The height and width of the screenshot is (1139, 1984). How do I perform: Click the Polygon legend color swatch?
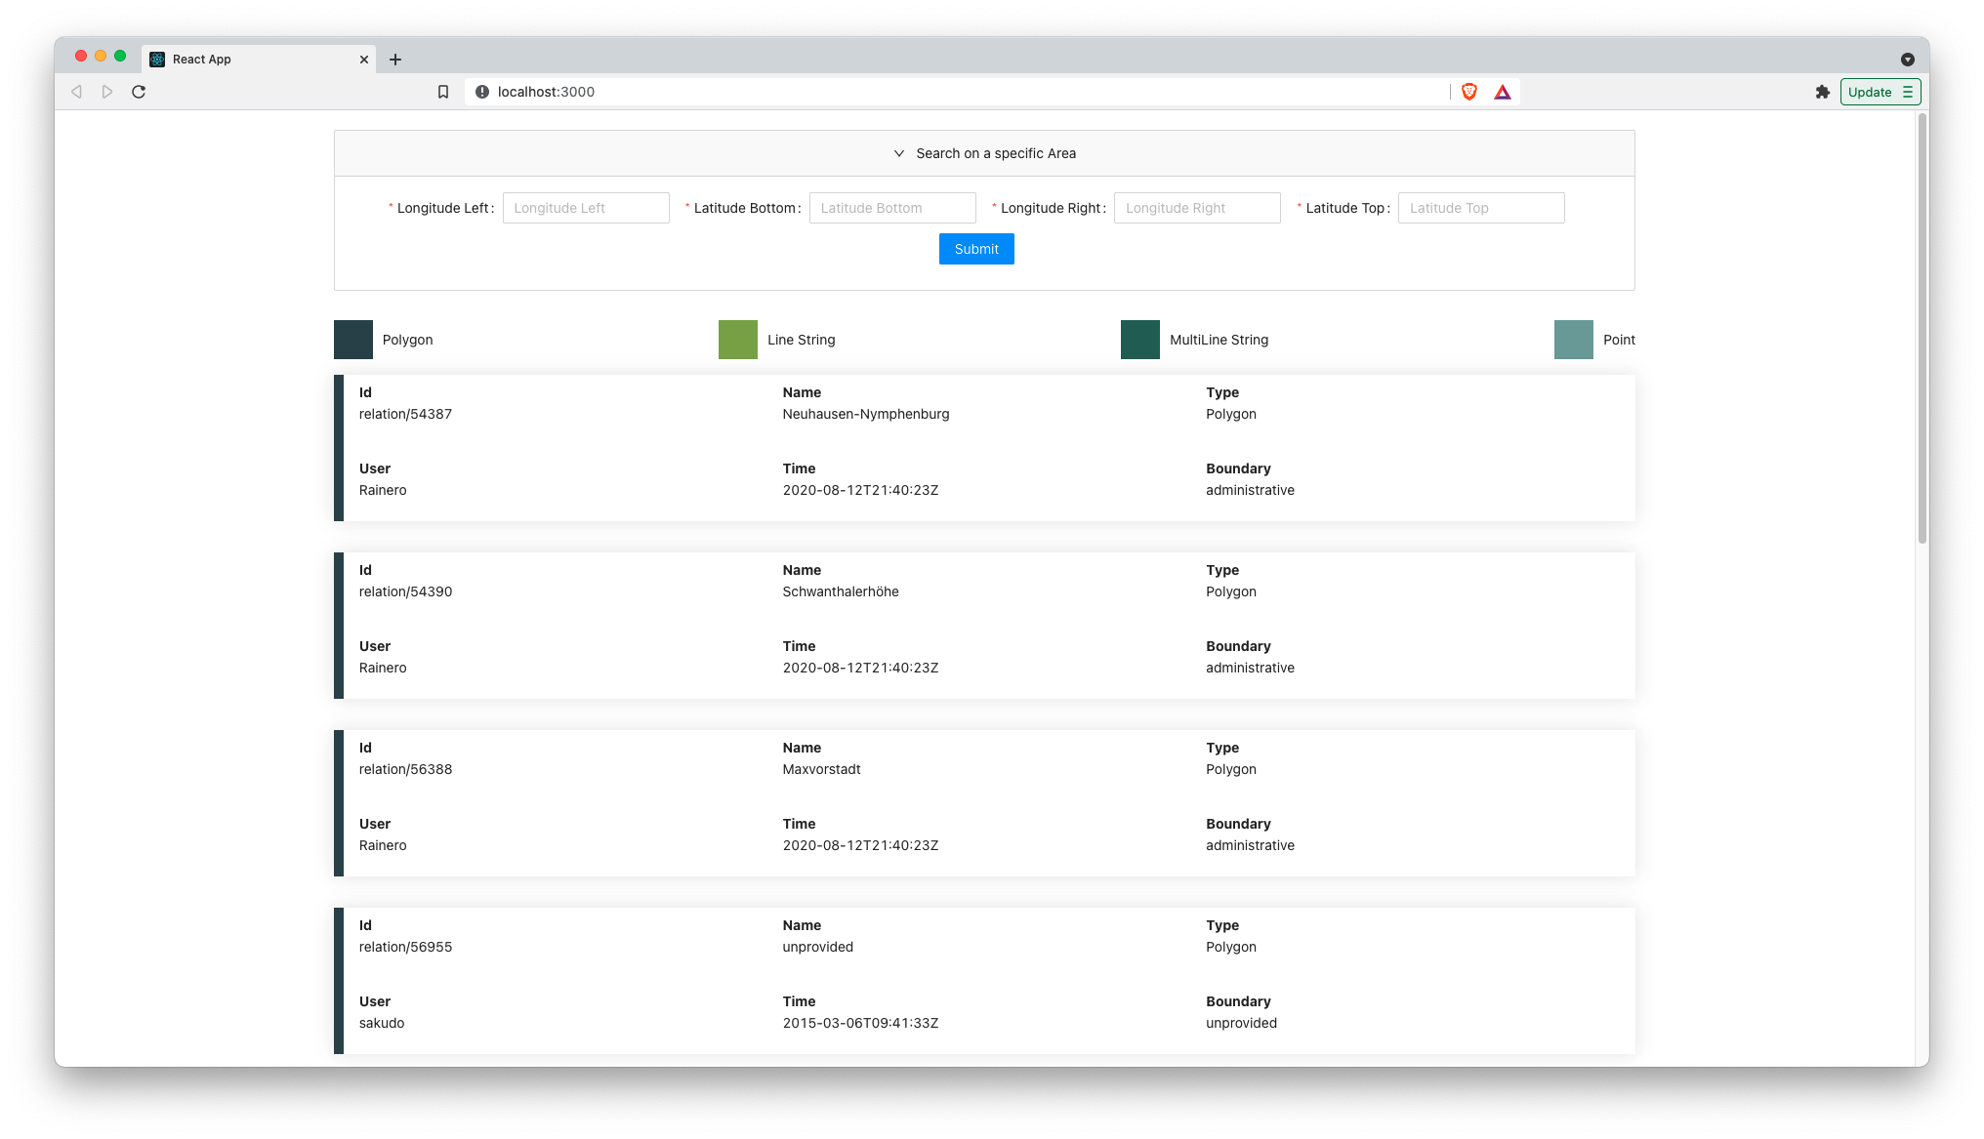352,339
